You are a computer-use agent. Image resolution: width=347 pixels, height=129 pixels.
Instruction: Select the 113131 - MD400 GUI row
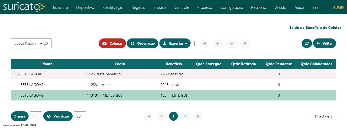(x=173, y=95)
